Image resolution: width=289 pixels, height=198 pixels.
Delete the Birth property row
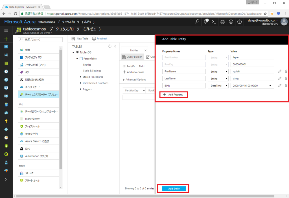pos(286,85)
